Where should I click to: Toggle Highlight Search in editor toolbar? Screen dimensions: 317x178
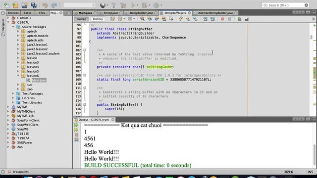[164, 19]
